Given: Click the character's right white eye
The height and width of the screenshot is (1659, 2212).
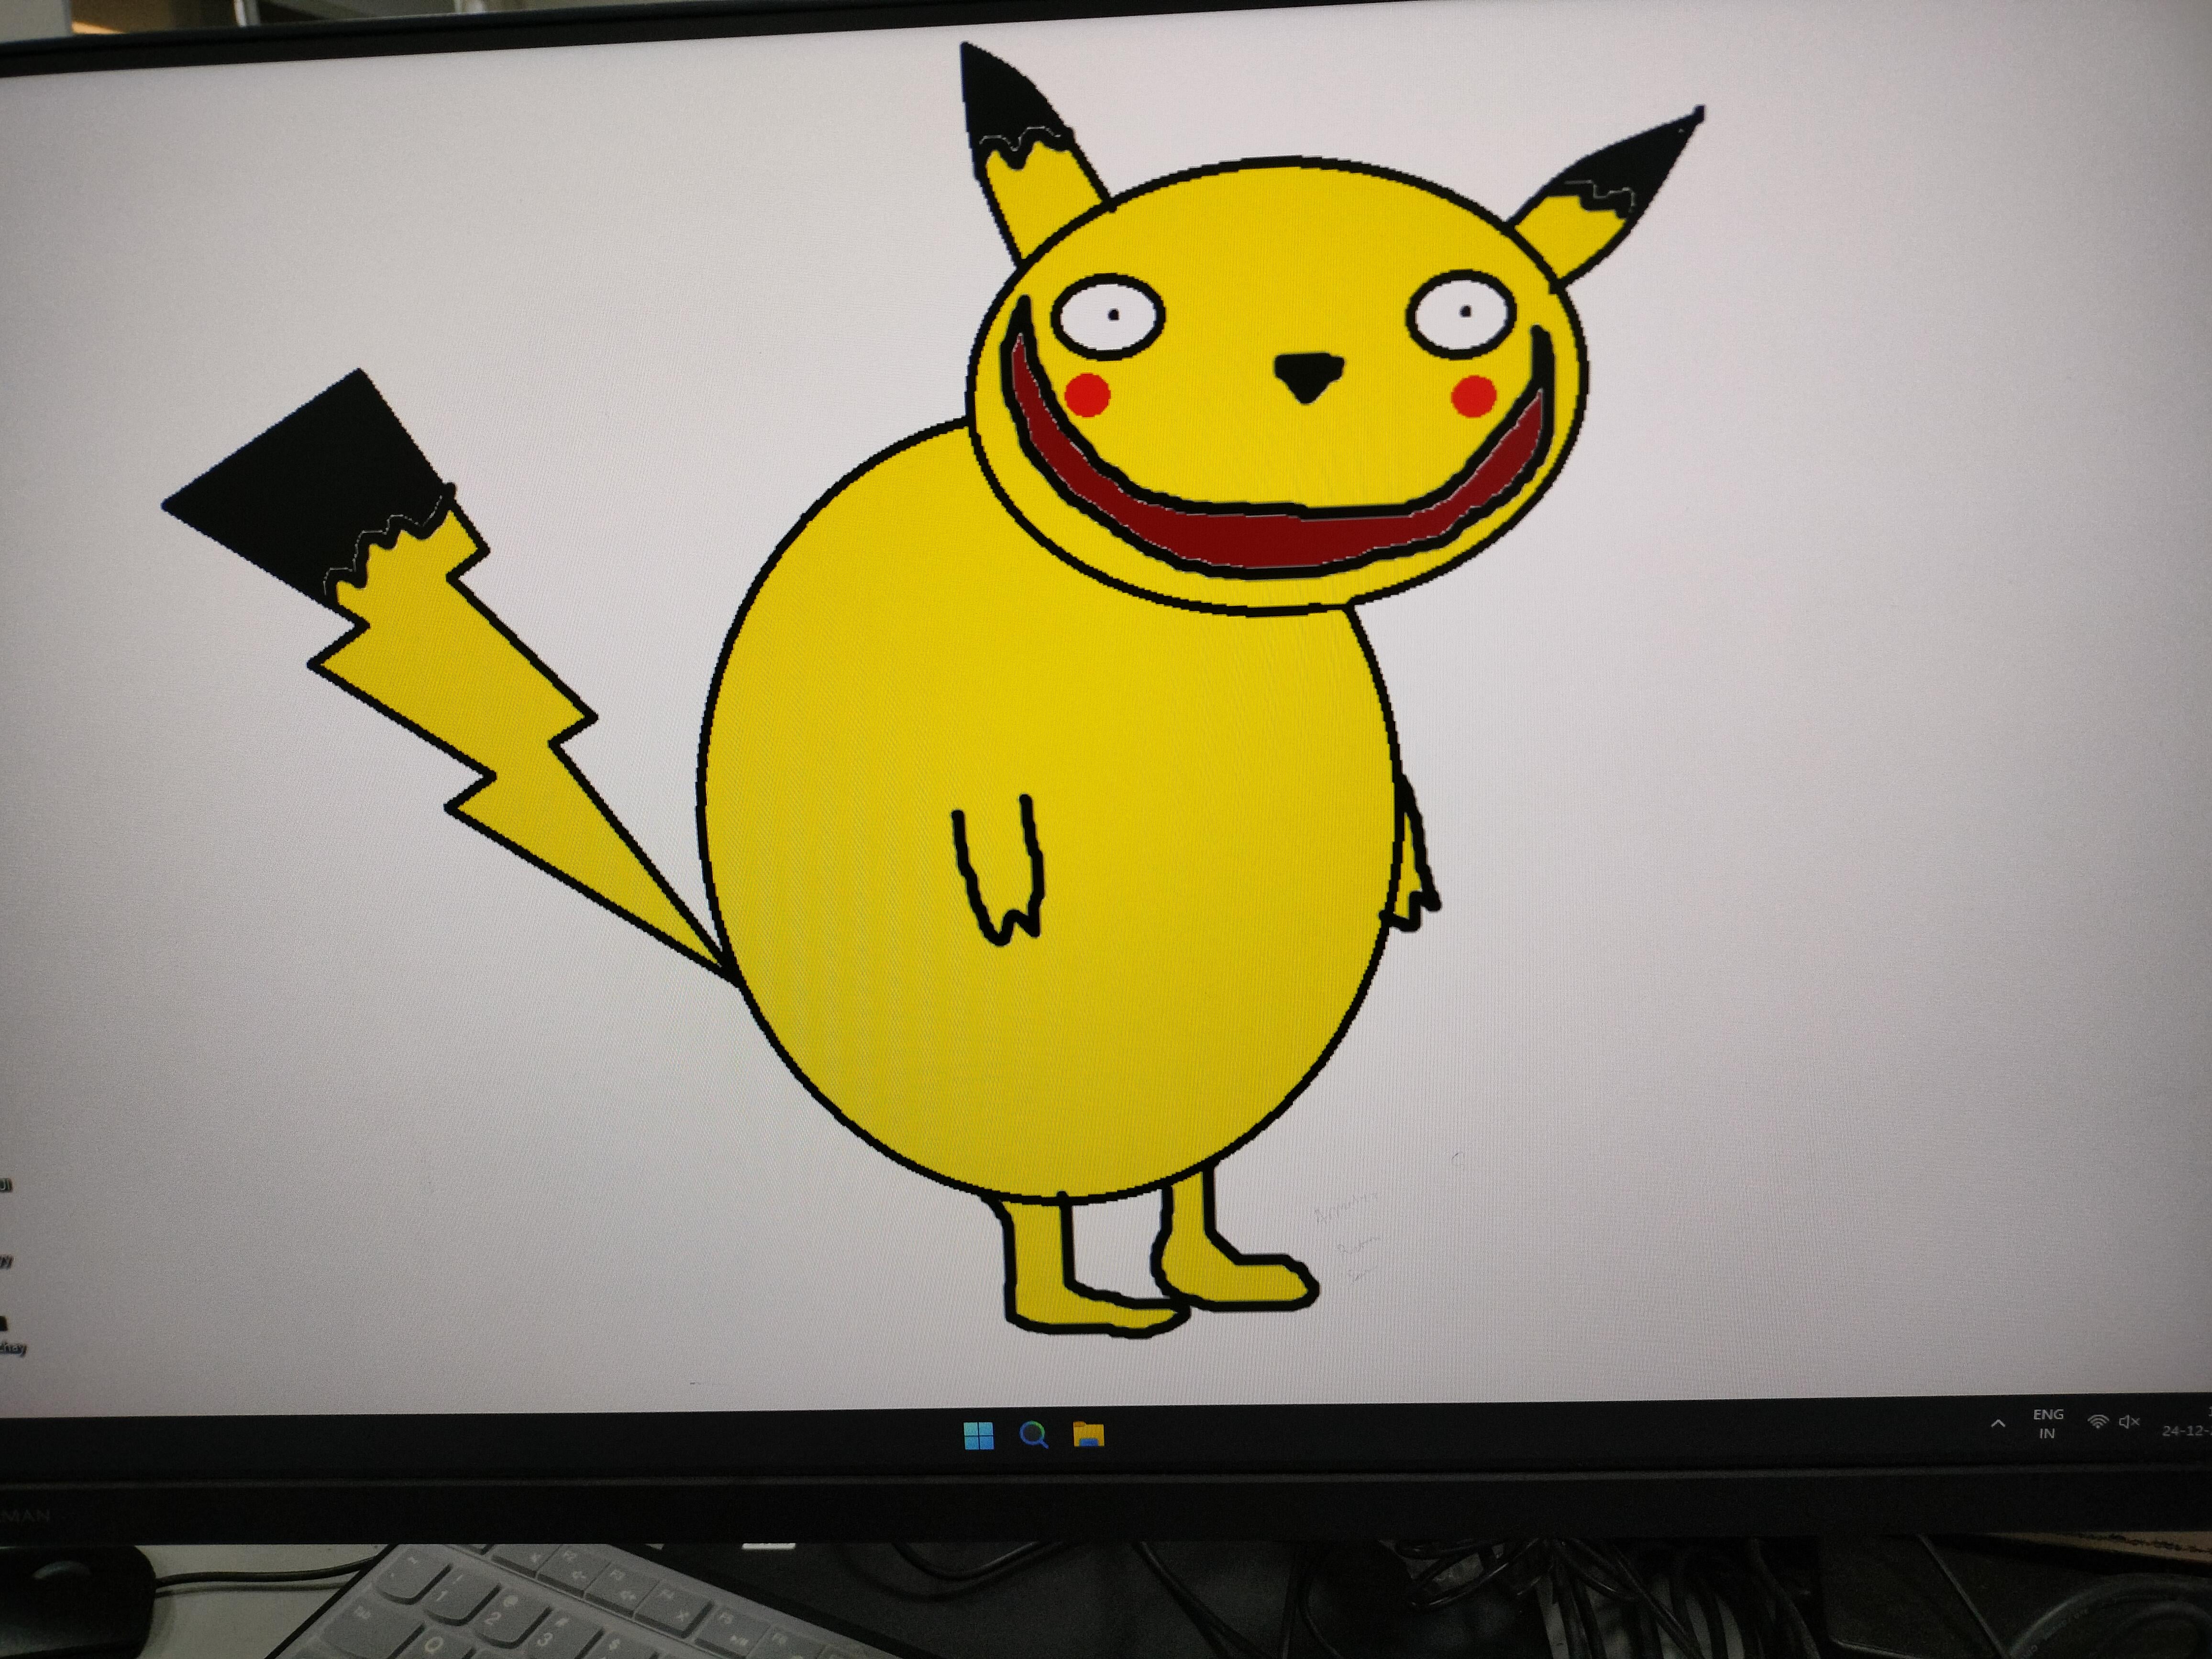Looking at the screenshot, I should click(1461, 314).
